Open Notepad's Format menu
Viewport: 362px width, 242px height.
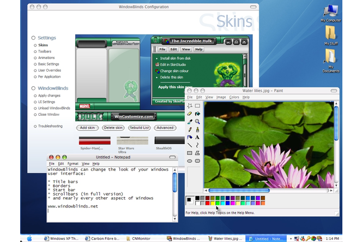tap(73, 163)
